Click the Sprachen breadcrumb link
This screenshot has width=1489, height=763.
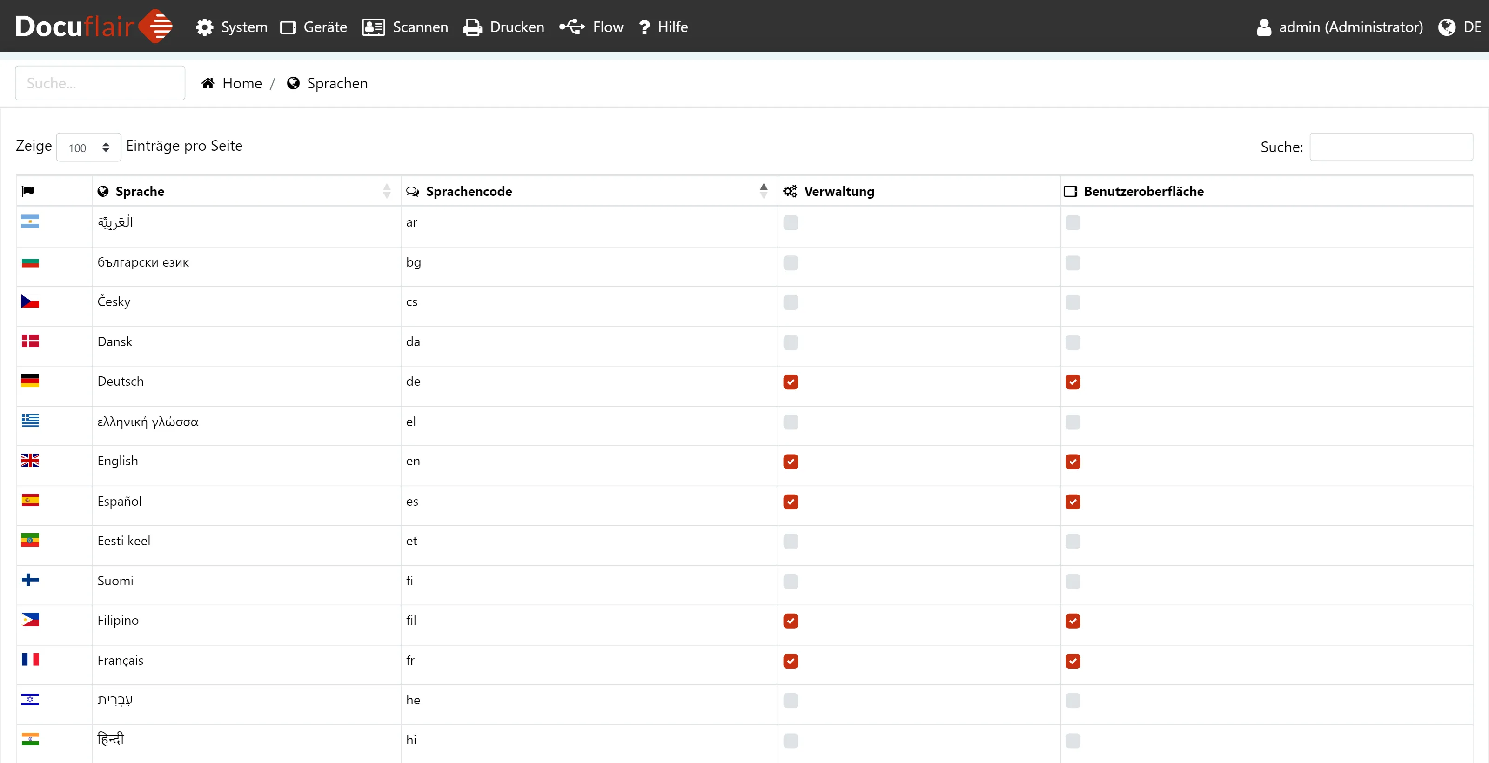[337, 83]
